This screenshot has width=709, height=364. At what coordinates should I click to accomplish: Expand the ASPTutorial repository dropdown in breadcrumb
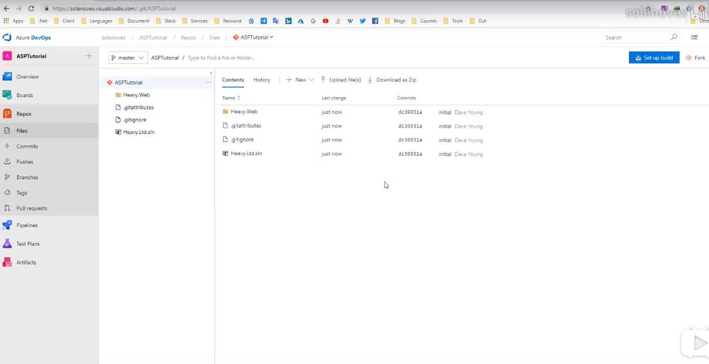271,37
